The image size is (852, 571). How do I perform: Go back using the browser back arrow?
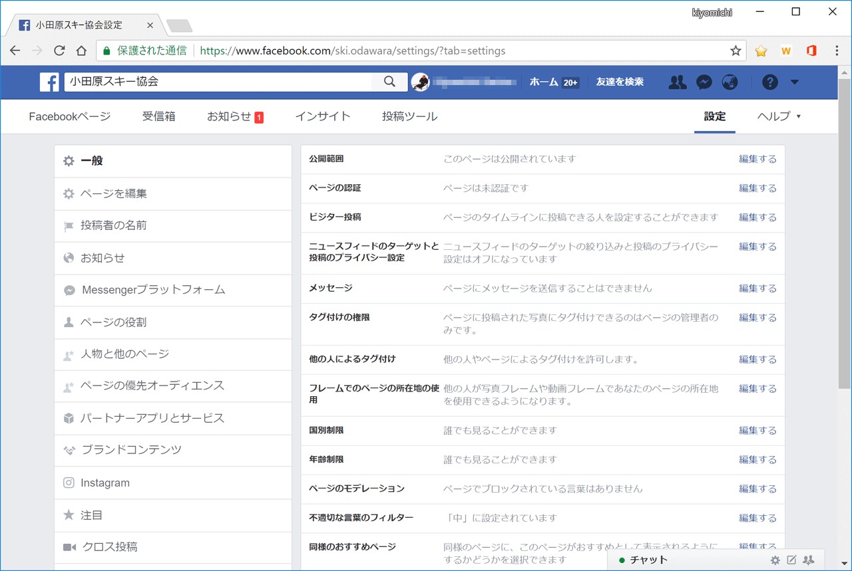click(15, 51)
